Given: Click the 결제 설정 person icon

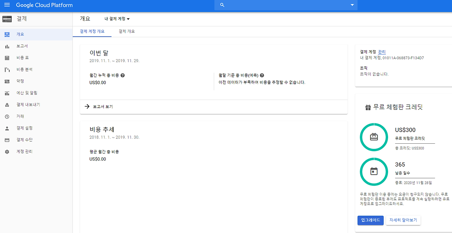Looking at the screenshot, I should click(7, 128).
